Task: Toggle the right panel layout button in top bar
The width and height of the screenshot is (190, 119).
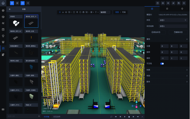Action: pos(22,3)
